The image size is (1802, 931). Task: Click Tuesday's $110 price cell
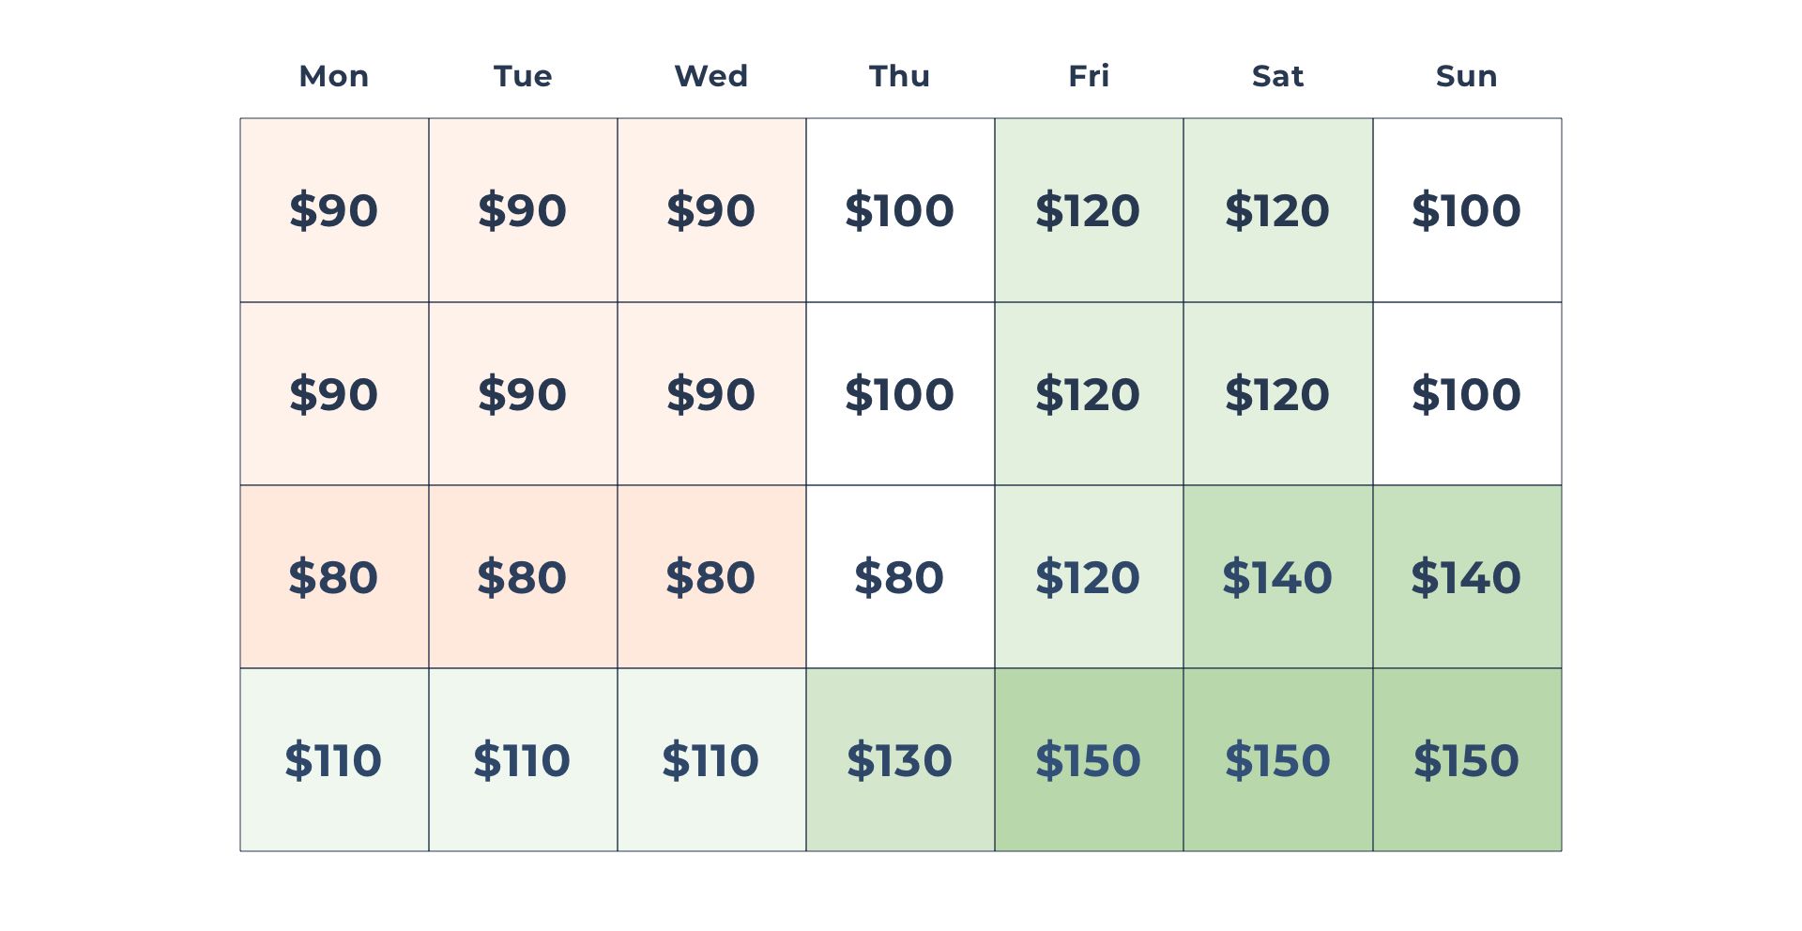pos(523,760)
